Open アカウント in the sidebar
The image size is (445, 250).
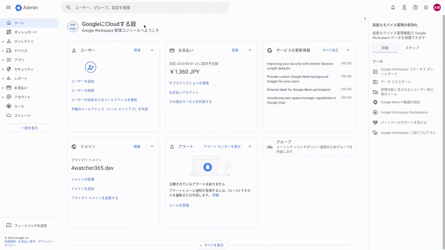tap(30, 97)
